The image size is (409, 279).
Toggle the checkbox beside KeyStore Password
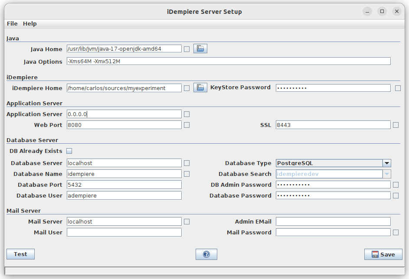tap(398, 88)
